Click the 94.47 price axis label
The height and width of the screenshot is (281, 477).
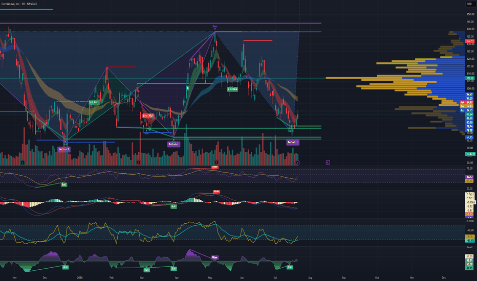[x=469, y=95]
